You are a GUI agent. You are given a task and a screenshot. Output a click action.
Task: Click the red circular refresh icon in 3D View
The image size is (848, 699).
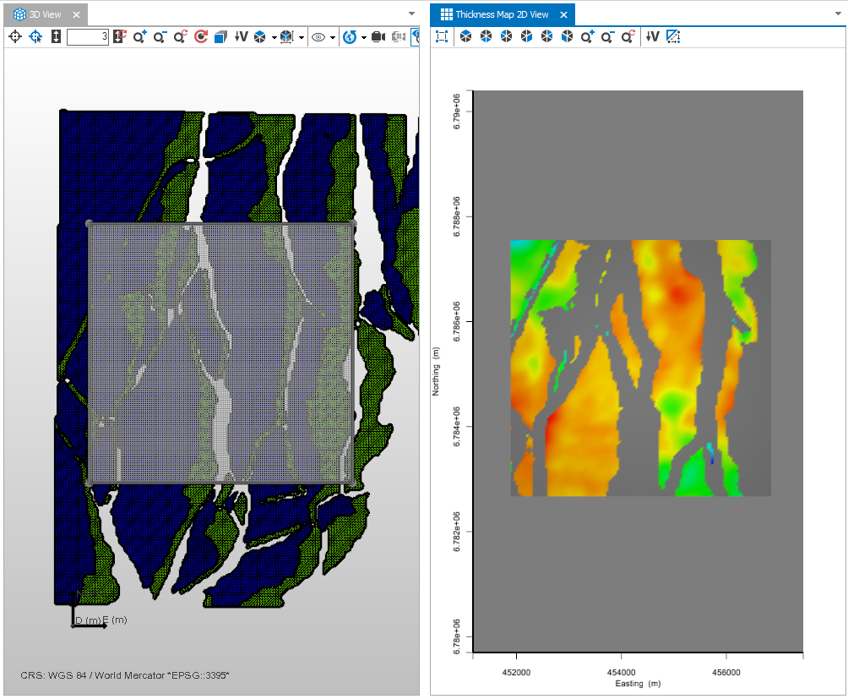(200, 37)
